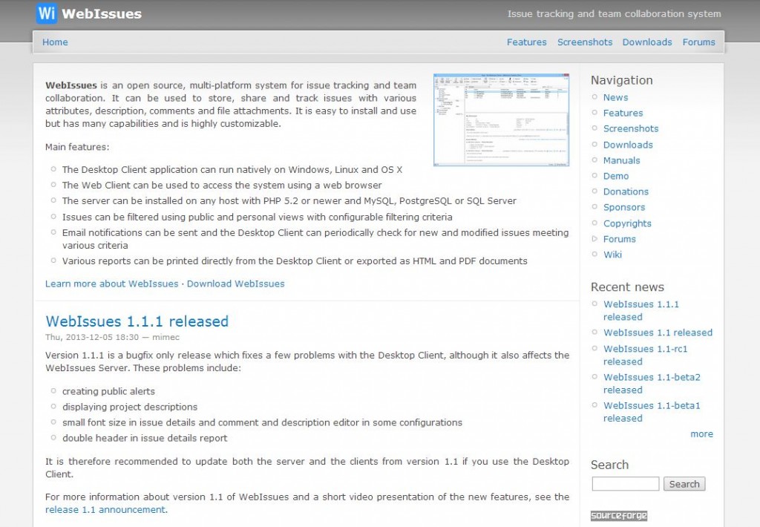Open recent news WebIssues 1.1-rc1 released

[645, 355]
